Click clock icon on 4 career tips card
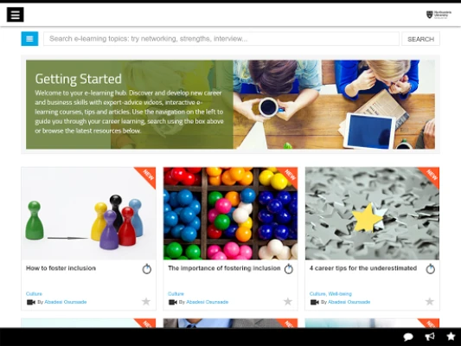This screenshot has width=461, height=346. point(431,269)
